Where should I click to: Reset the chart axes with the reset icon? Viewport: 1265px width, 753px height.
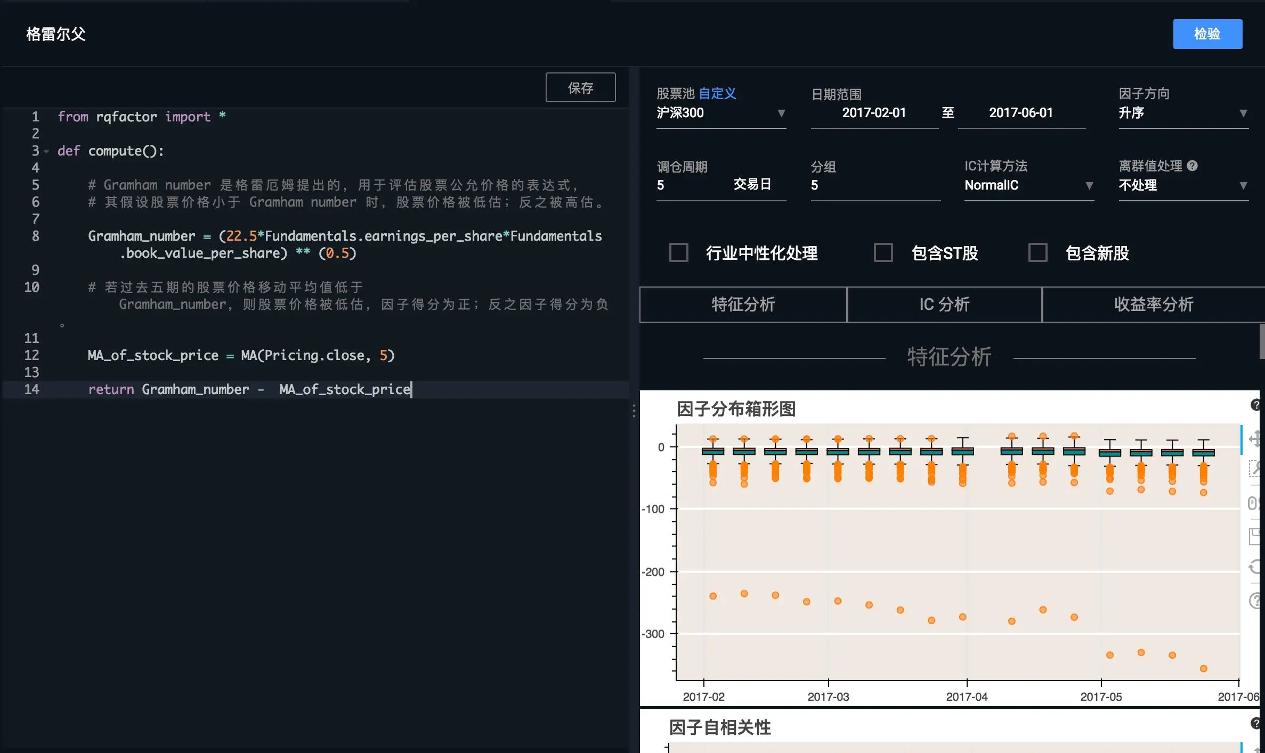1253,567
